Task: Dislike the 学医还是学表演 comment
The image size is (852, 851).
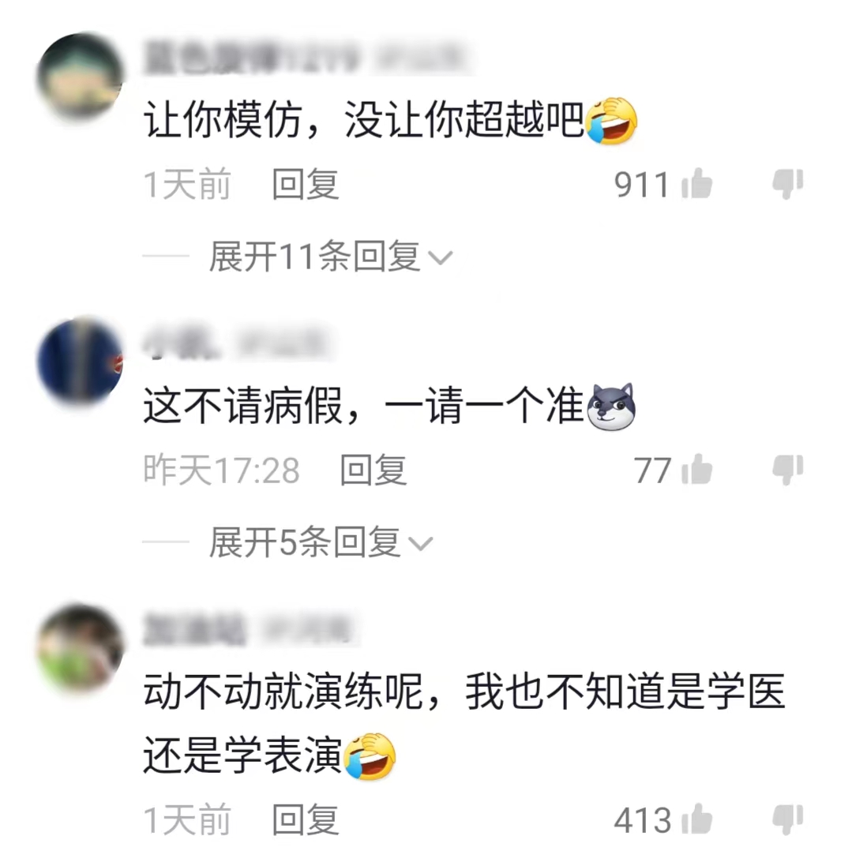Action: click(x=788, y=819)
